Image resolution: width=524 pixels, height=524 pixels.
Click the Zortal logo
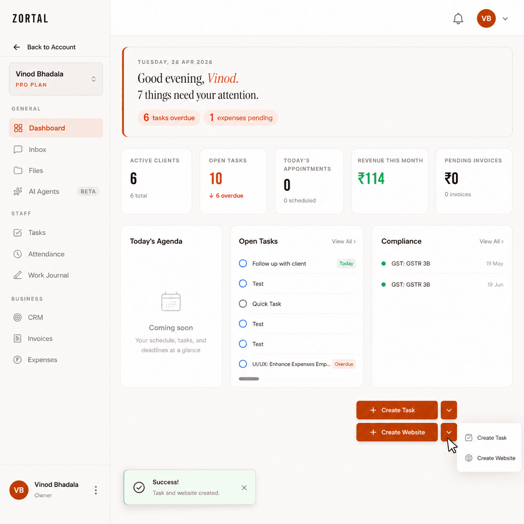[x=30, y=18]
